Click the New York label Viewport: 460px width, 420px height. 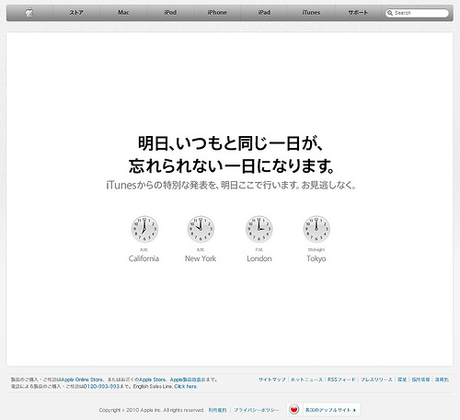pos(201,258)
